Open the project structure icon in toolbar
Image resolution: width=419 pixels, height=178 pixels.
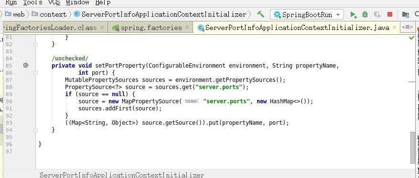coord(405,14)
